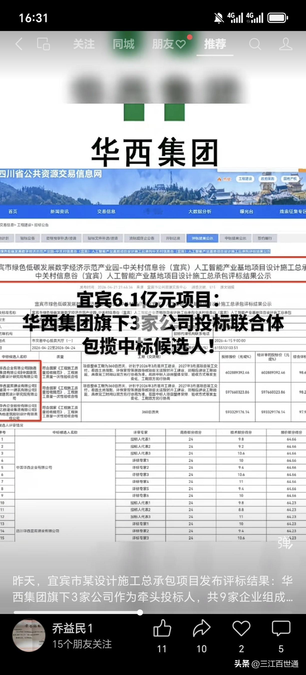The image size is (306, 675).
Task: Tap the like count 11
Action: (162, 649)
